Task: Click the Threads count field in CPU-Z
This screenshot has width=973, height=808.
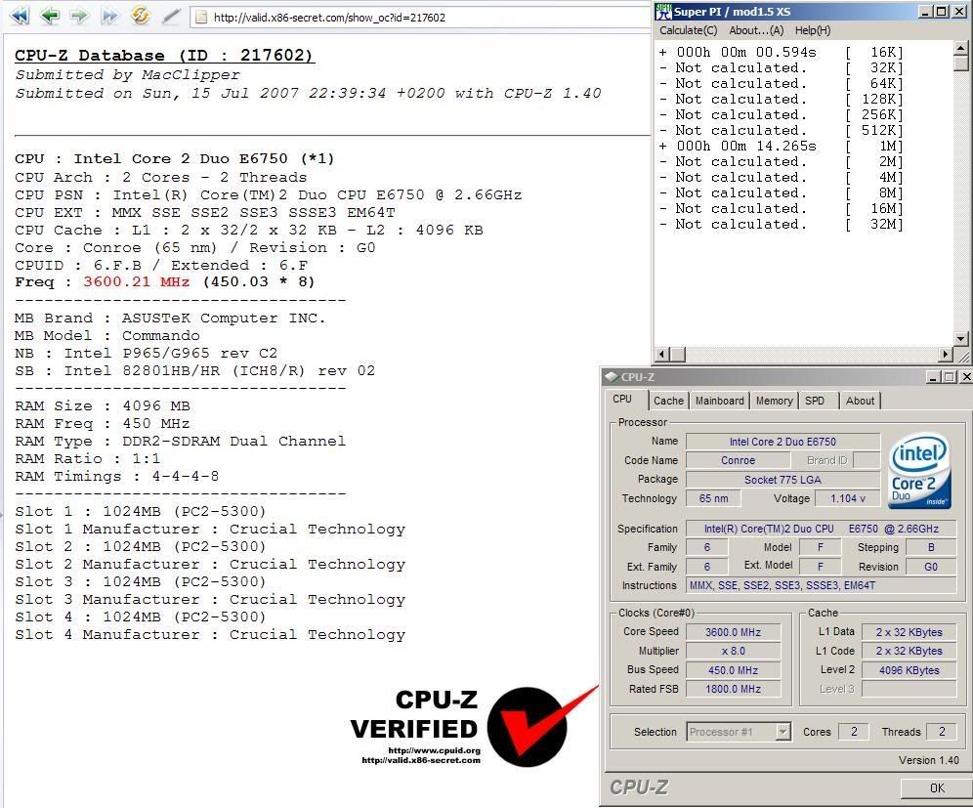Action: click(942, 732)
